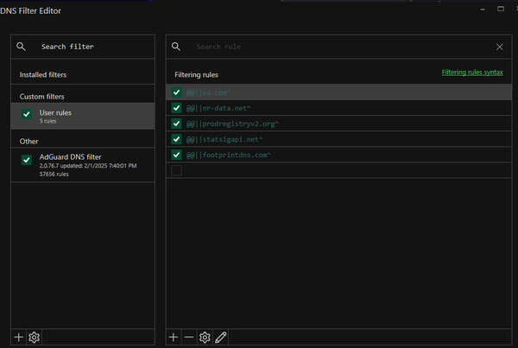This screenshot has width=518, height=348.
Task: Add a new rule with plus icon in rules panel
Action: click(x=174, y=337)
